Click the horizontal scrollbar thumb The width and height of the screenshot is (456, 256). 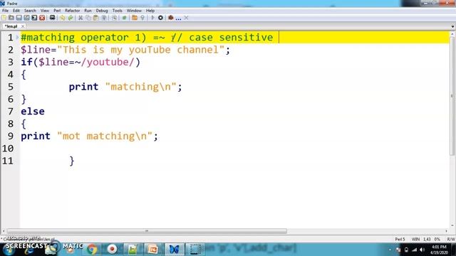tap(147, 231)
